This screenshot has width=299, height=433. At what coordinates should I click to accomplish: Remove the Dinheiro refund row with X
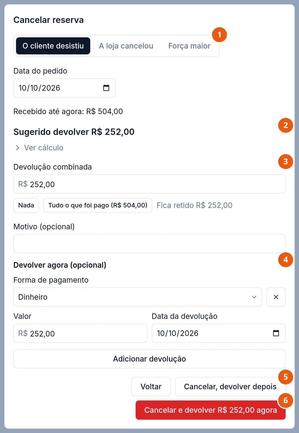point(276,297)
